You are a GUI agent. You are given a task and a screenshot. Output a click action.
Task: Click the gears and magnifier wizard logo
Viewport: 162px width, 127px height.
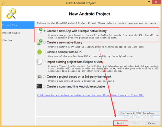click(11, 14)
